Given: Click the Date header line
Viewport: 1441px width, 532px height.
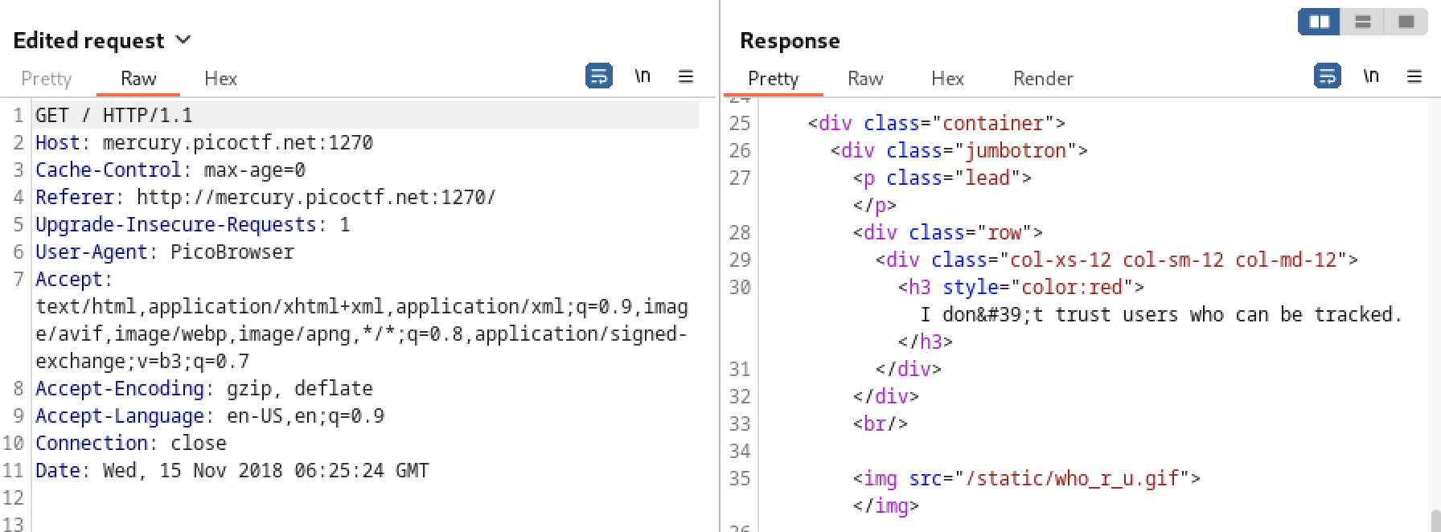Looking at the screenshot, I should click(232, 471).
